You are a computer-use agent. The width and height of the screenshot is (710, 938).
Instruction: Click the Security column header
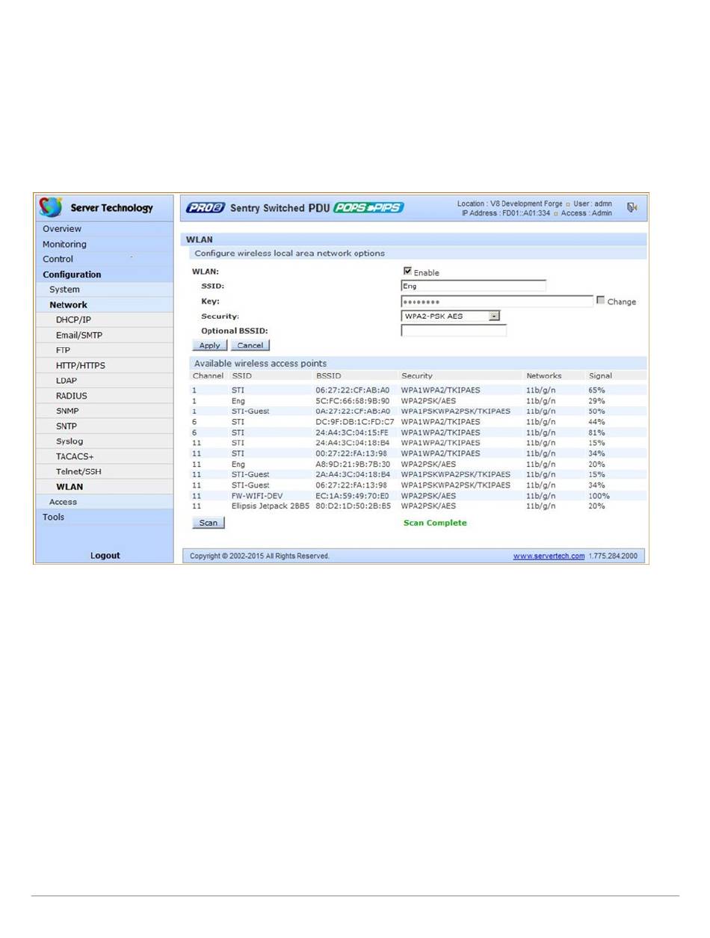click(417, 375)
